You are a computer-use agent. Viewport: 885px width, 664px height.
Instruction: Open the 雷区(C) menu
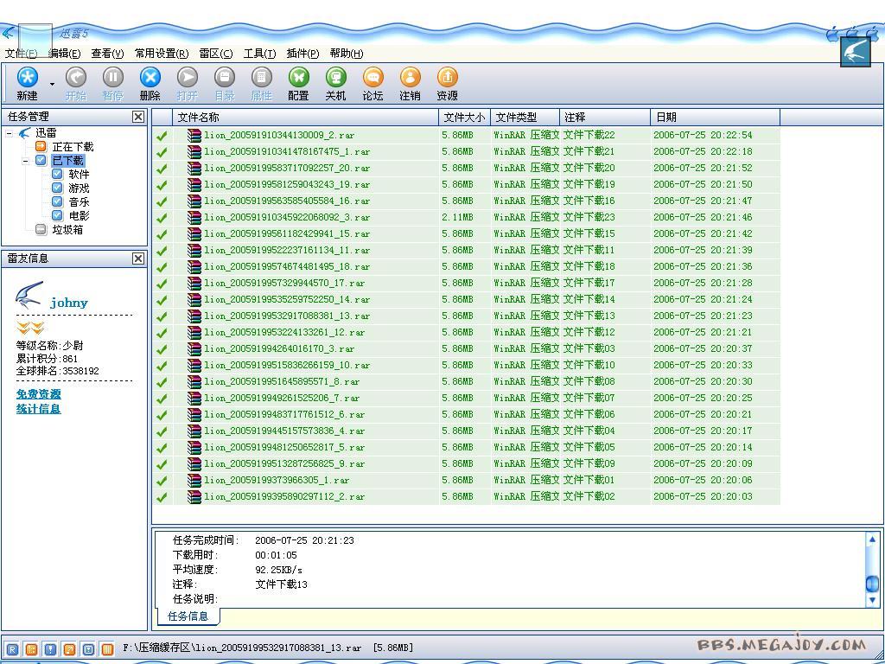coord(215,54)
